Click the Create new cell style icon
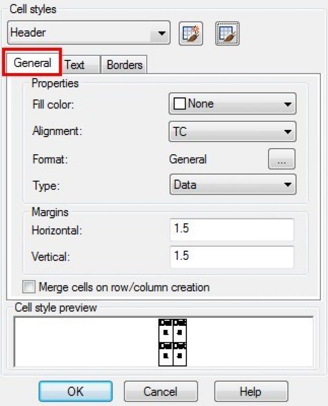328x406 pixels. tap(191, 34)
